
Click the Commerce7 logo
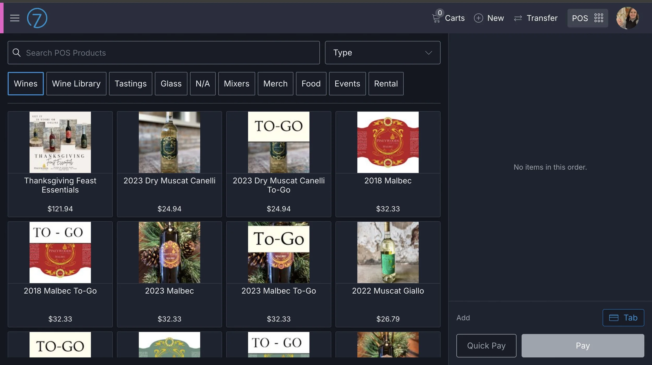point(37,18)
